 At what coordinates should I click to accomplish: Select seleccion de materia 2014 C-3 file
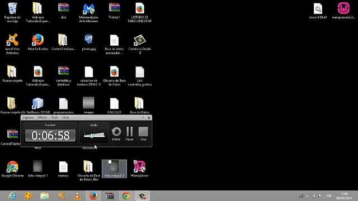click(x=88, y=76)
